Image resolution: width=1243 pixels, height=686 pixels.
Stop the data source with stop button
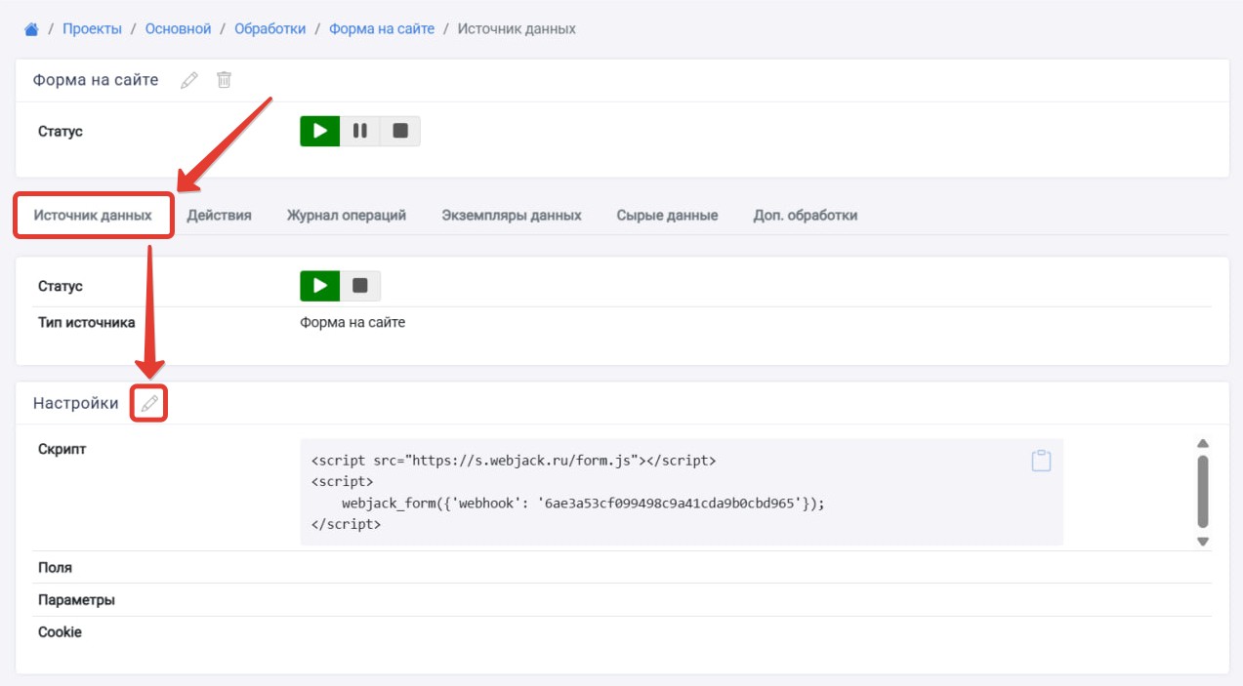coord(360,286)
